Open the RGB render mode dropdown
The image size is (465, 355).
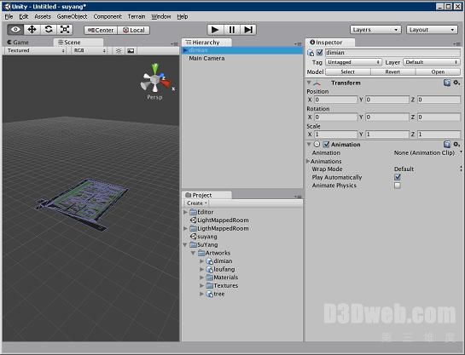[90, 50]
